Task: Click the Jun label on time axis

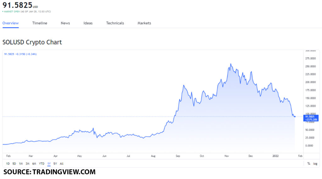Action: 104,156
